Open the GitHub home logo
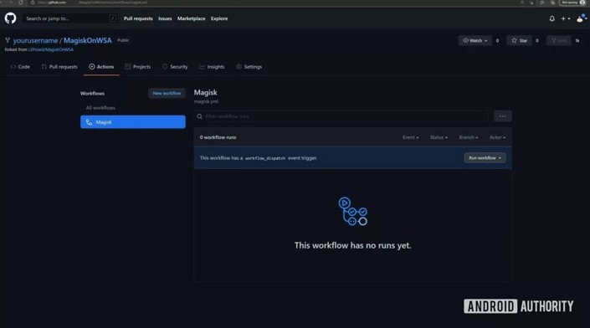The width and height of the screenshot is (590, 328). point(11,18)
